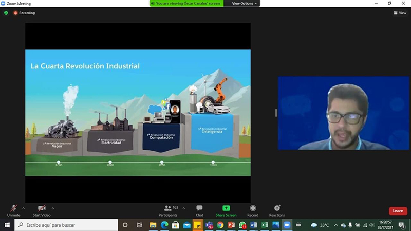411x231 pixels.
Task: Click the View layout button
Action: pyautogui.click(x=399, y=13)
